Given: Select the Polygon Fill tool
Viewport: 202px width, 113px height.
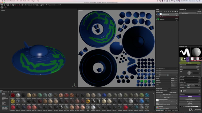Looking at the screenshot, I should pyautogui.click(x=15, y=5).
